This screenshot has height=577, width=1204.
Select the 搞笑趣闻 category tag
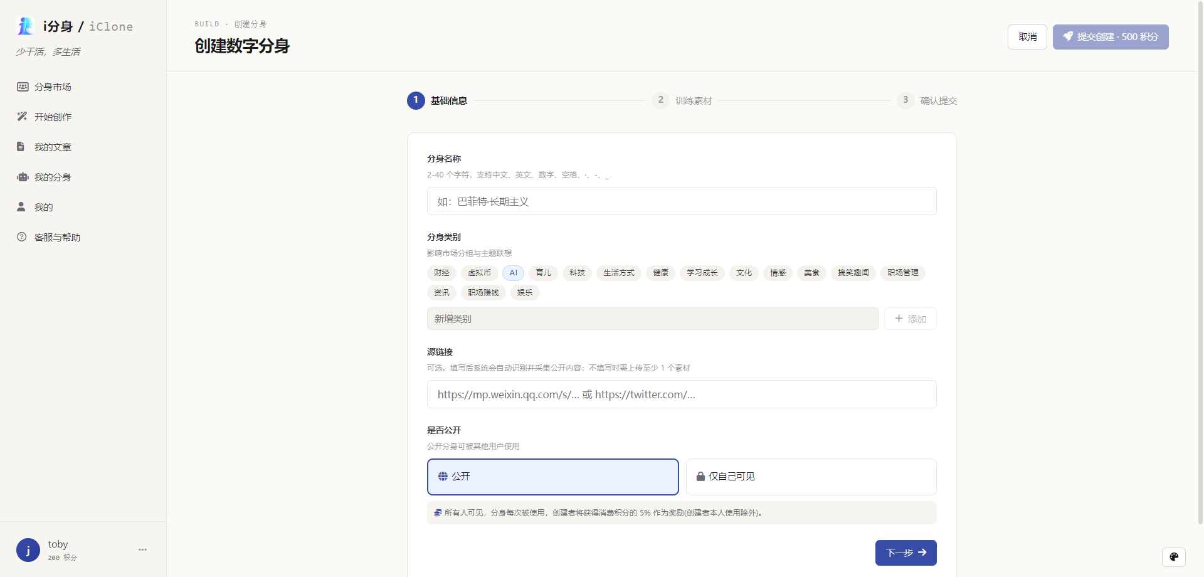click(853, 273)
